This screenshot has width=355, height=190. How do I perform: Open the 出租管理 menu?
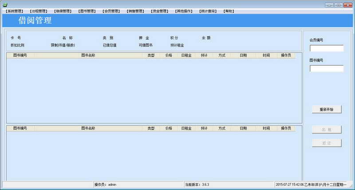[39, 11]
